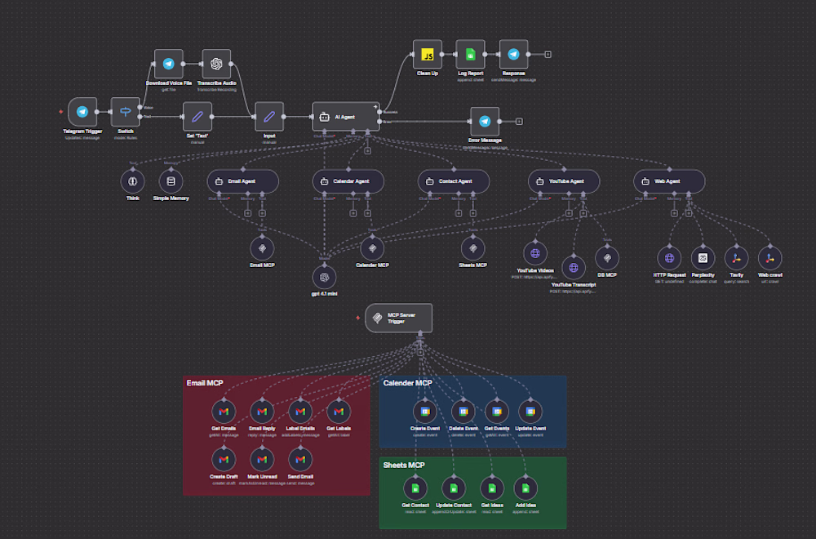The width and height of the screenshot is (816, 539).
Task: Open the Get Emails Gmail node
Action: click(x=224, y=412)
